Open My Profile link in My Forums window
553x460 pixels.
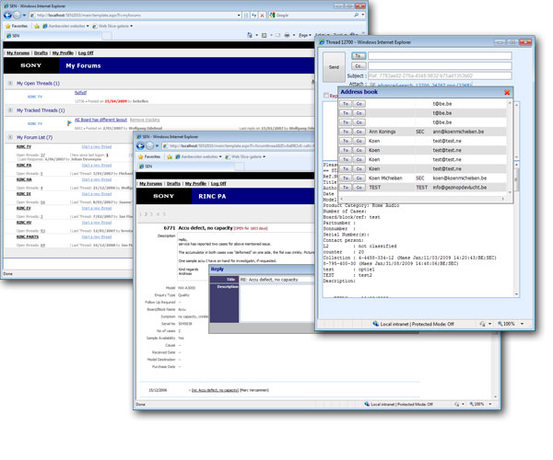point(63,53)
